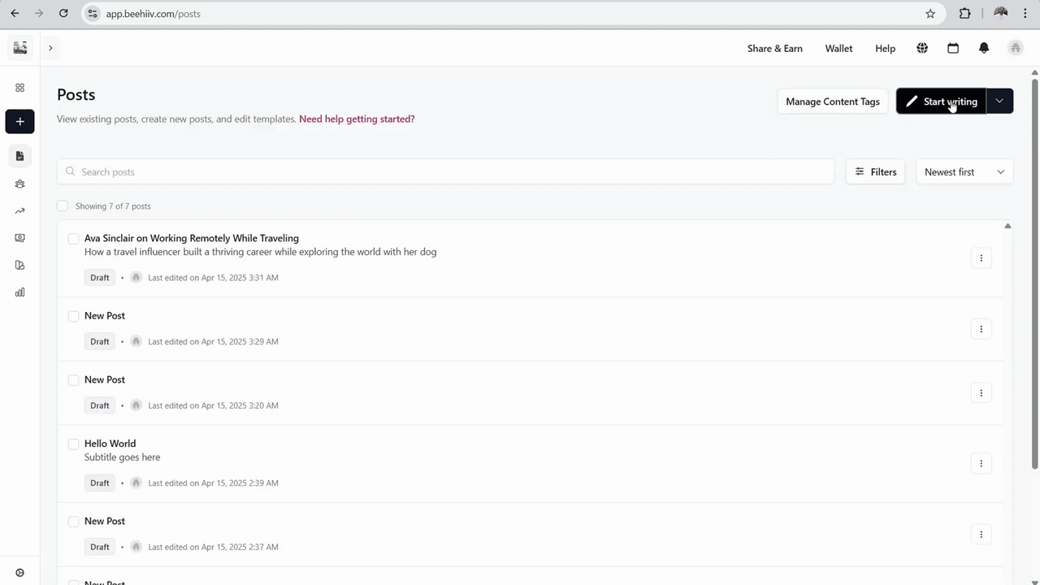Click the black plus create button
Image resolution: width=1040 pixels, height=585 pixels.
[x=19, y=122]
